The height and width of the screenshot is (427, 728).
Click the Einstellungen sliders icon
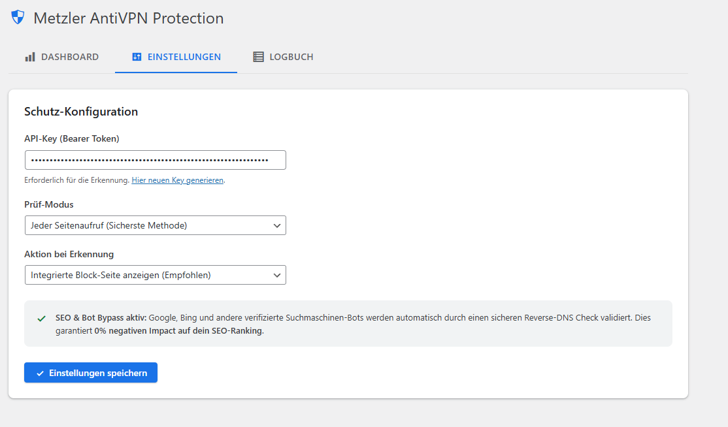137,57
